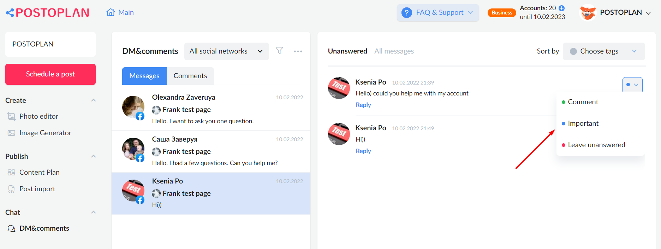Click the FAQ question mark icon
The width and height of the screenshot is (661, 249).
coord(407,13)
